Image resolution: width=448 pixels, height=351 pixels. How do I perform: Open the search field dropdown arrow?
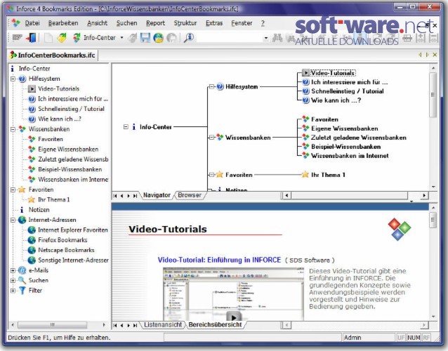tap(266, 37)
